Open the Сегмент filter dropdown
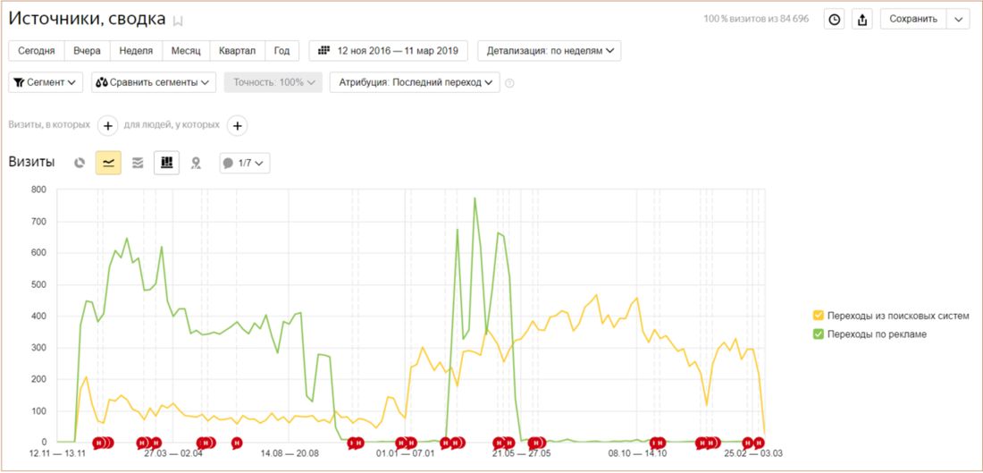This screenshot has width=983, height=473. 46,82
